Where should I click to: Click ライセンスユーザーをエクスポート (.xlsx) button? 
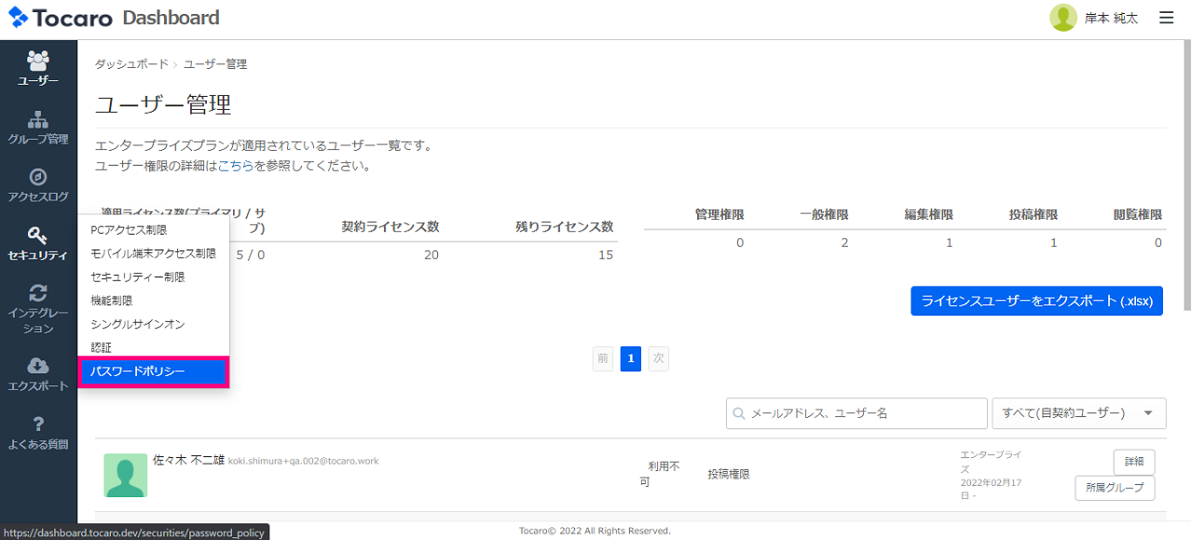pos(1036,301)
